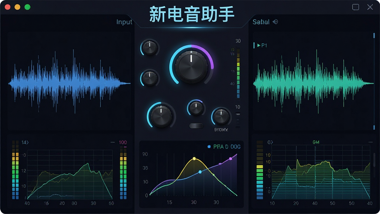Click the minus icon beside the pink 100
This screenshot has width=380, height=214.
click(112, 142)
